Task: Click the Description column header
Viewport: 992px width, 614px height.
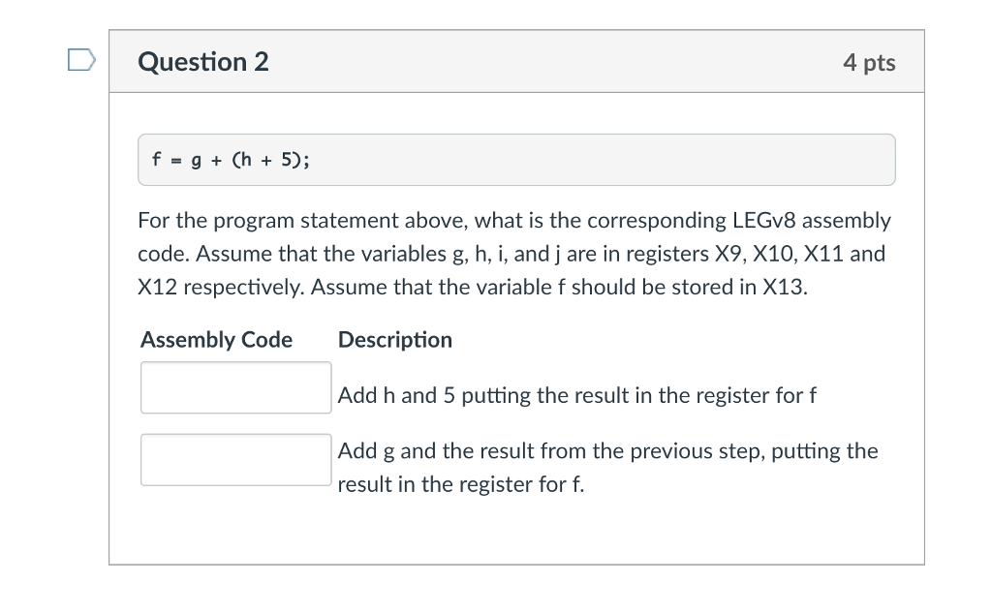Action: [x=395, y=340]
